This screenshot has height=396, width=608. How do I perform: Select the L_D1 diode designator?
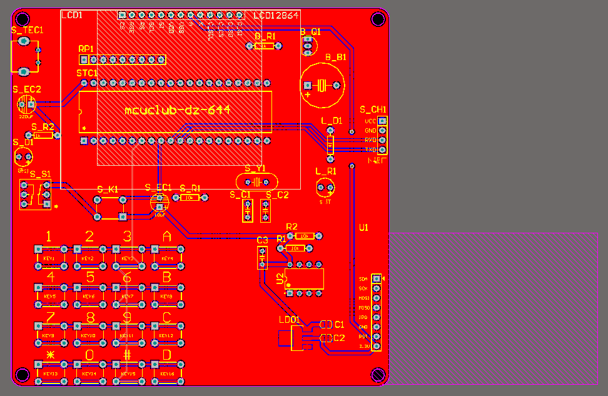(332, 121)
